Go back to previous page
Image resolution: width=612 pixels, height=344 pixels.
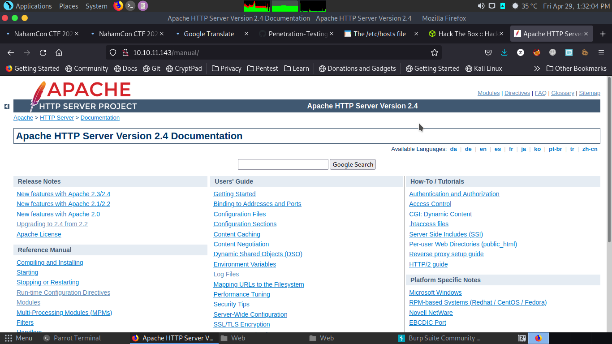(x=11, y=52)
